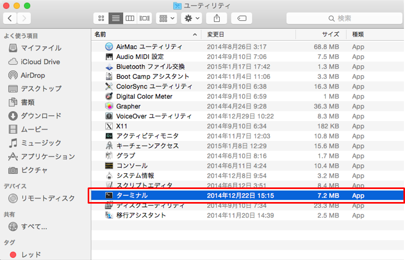Click the 68.8 MB size cell
The image size is (405, 260).
(x=326, y=47)
